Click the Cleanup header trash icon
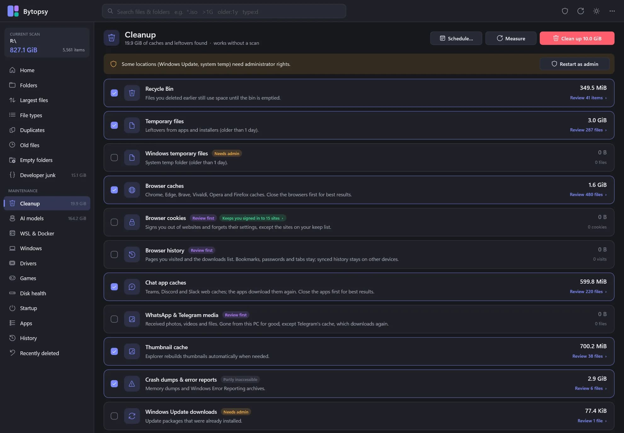The width and height of the screenshot is (624, 433). [112, 38]
